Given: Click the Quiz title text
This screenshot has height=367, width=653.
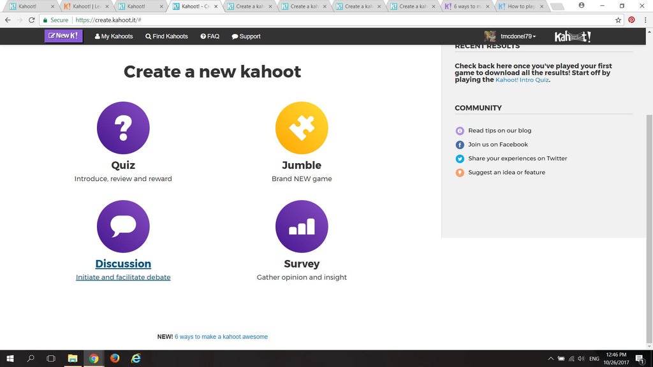Looking at the screenshot, I should tap(123, 165).
